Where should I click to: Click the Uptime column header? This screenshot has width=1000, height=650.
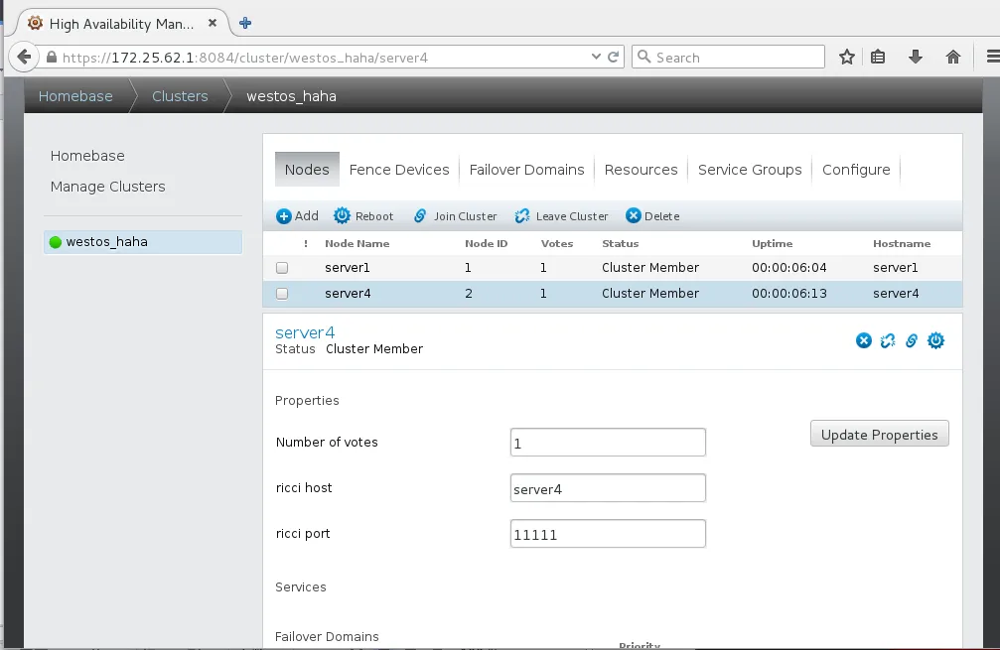click(x=772, y=243)
